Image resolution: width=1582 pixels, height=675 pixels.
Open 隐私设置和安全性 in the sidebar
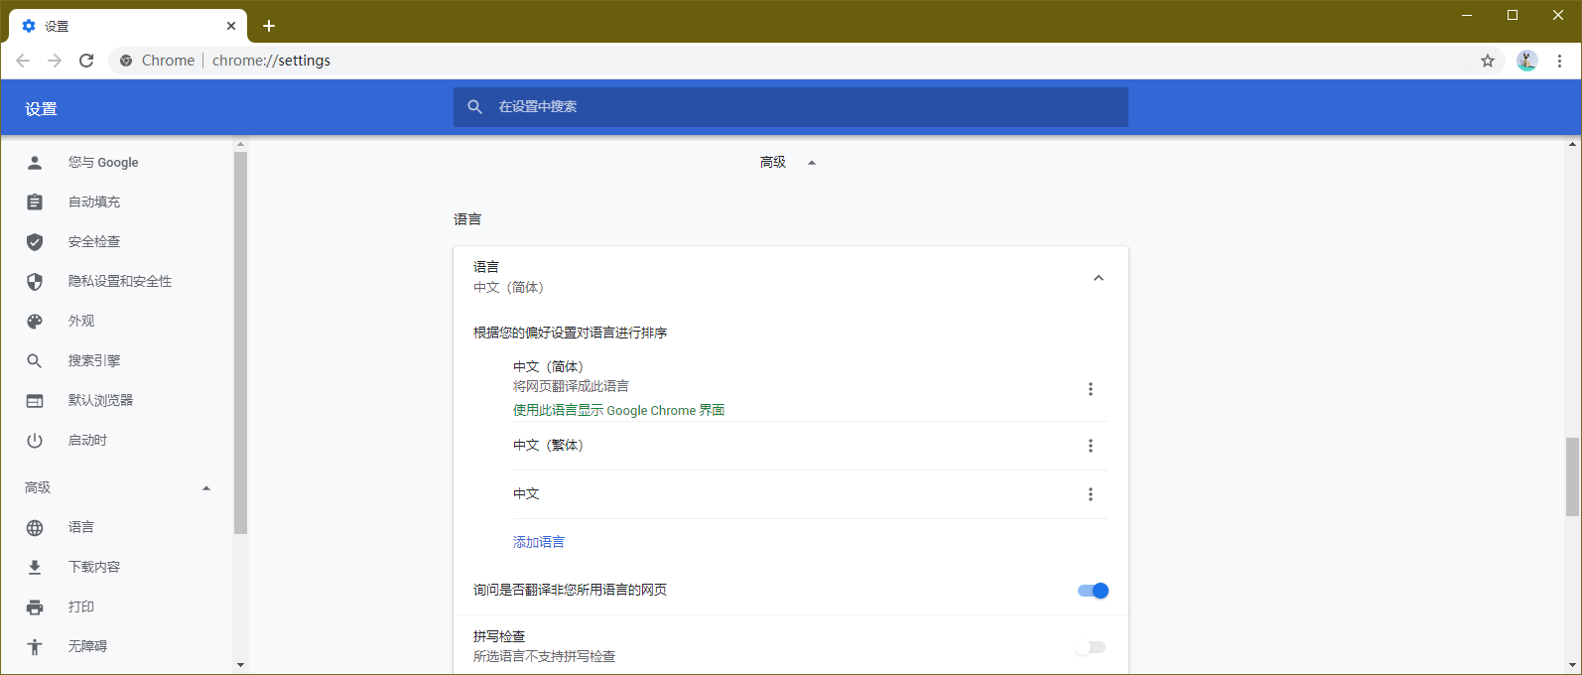[x=120, y=282]
